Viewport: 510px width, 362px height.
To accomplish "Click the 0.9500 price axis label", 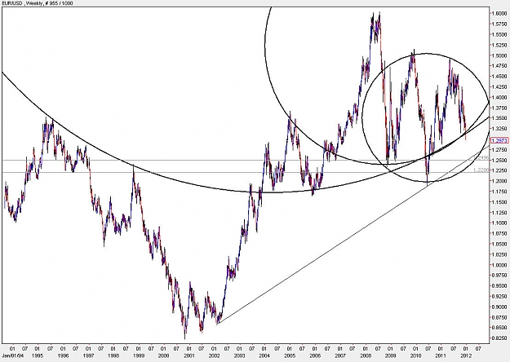I will [499, 286].
